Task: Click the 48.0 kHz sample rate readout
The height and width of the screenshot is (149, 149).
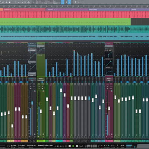Action: click(14, 145)
